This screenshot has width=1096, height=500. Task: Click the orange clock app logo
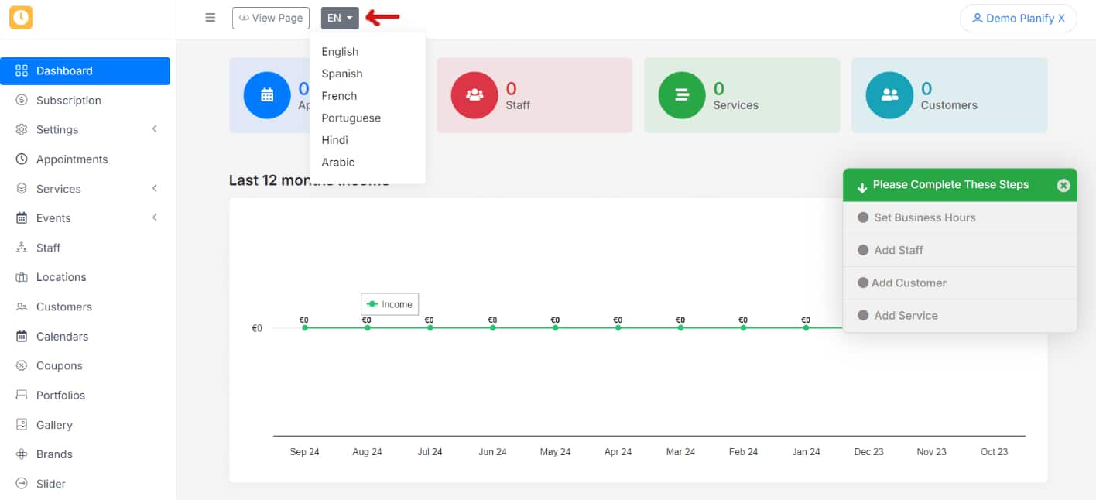tap(21, 18)
